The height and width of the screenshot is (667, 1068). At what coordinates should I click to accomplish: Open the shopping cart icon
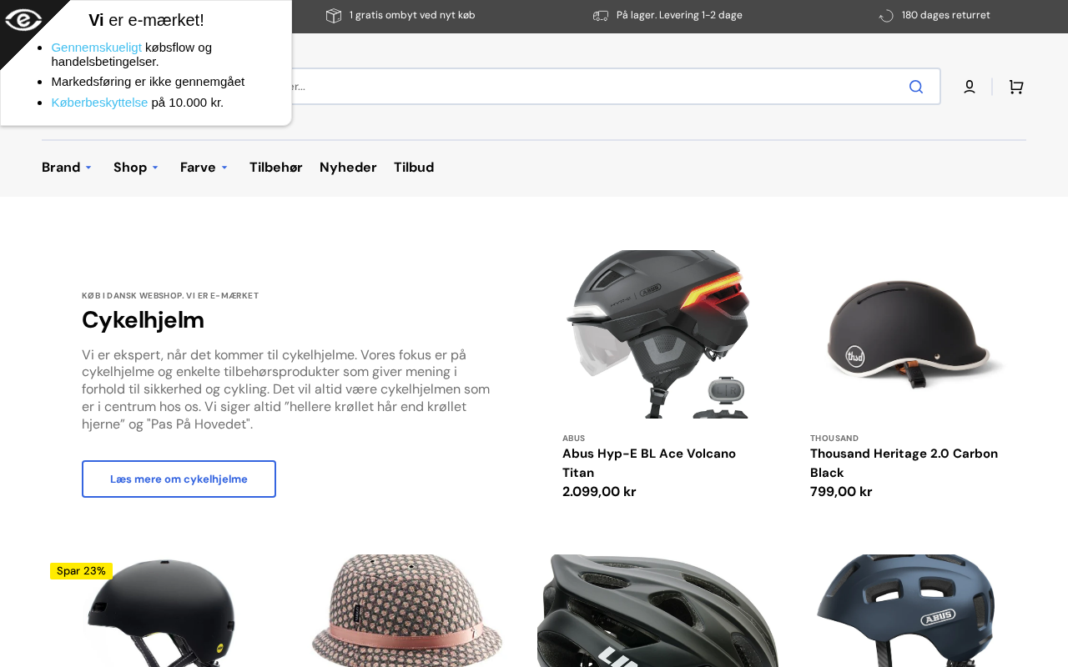pyautogui.click(x=1015, y=87)
